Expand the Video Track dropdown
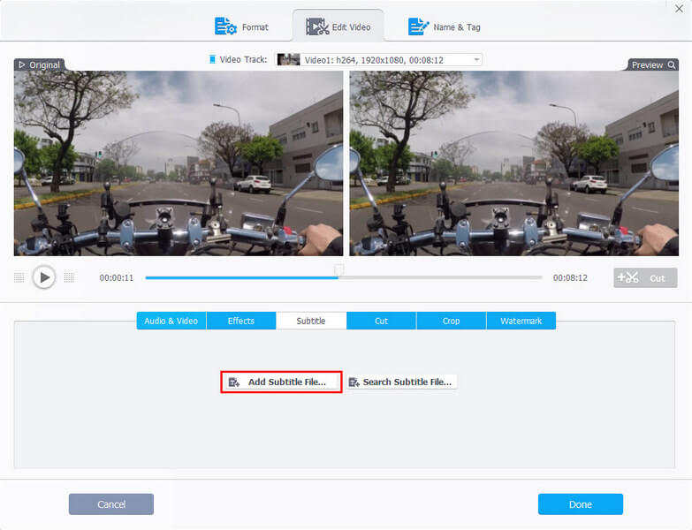The image size is (692, 530). [x=476, y=59]
